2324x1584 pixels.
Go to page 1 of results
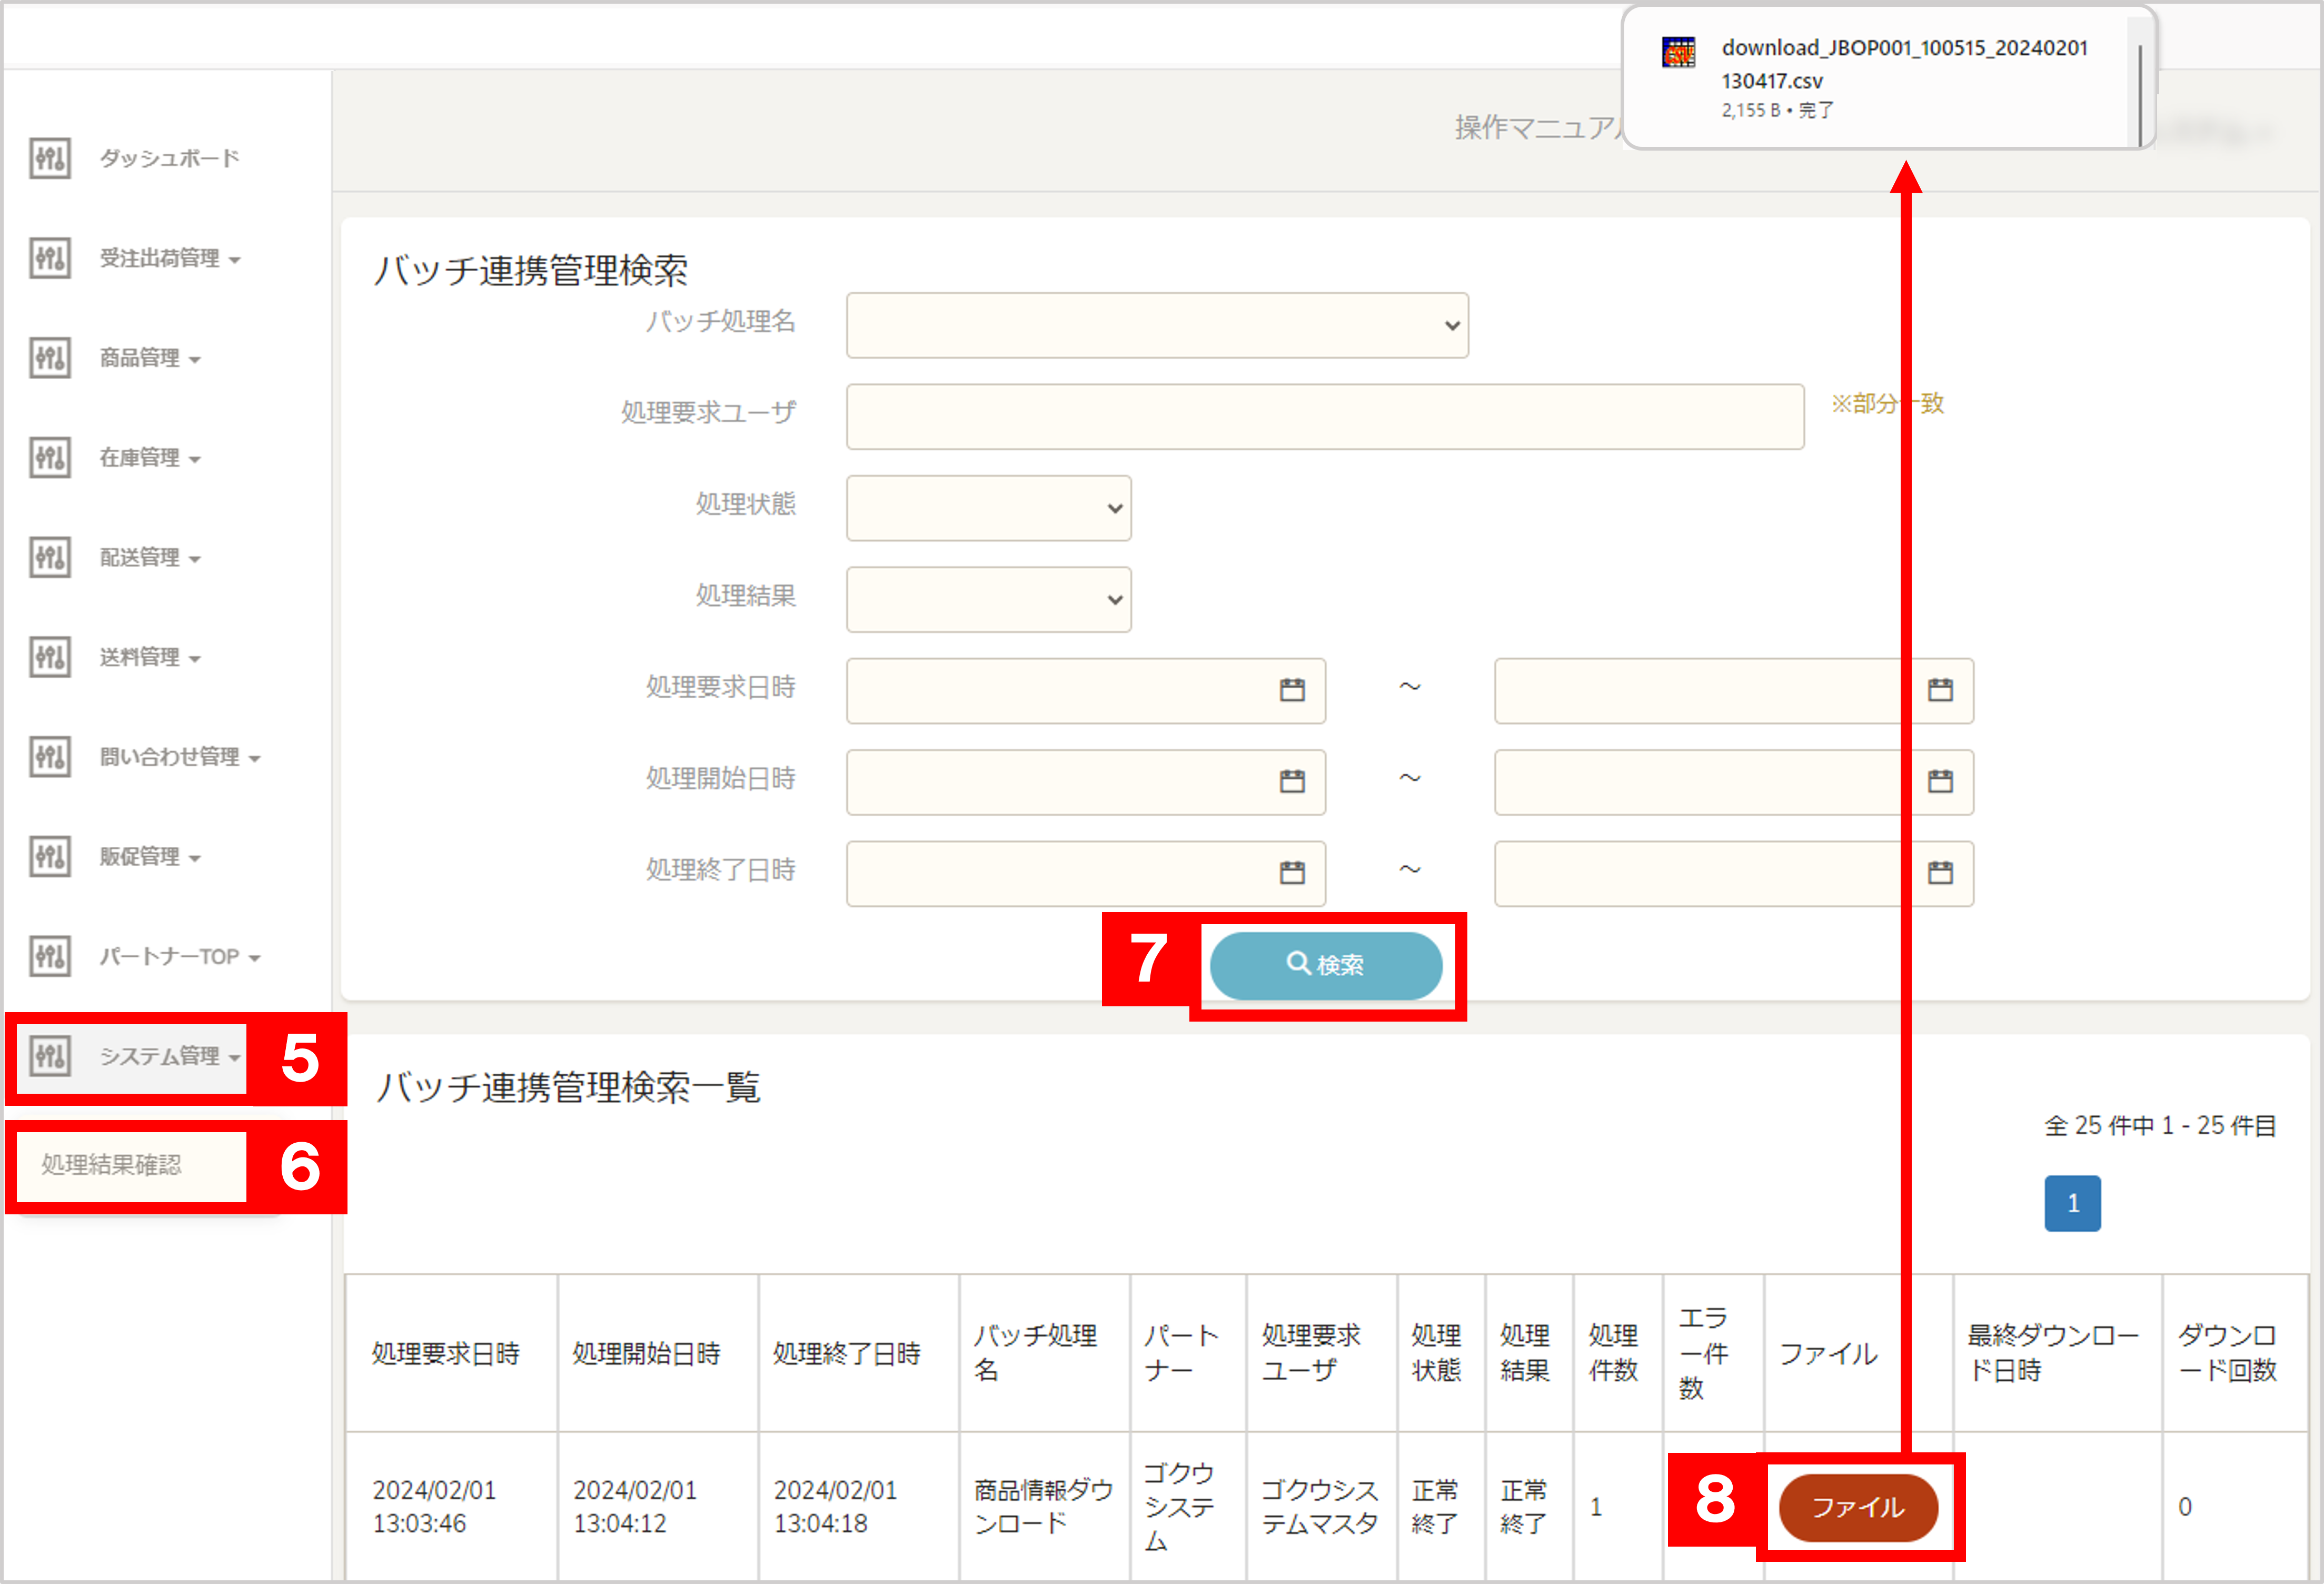[2072, 1203]
